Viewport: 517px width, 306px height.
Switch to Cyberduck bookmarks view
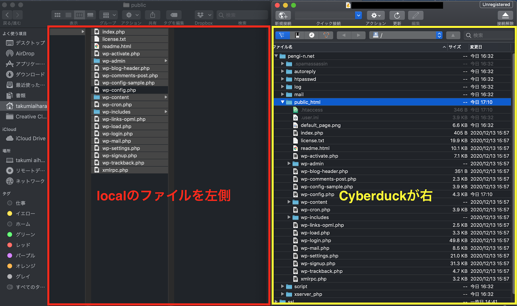pyautogui.click(x=297, y=35)
